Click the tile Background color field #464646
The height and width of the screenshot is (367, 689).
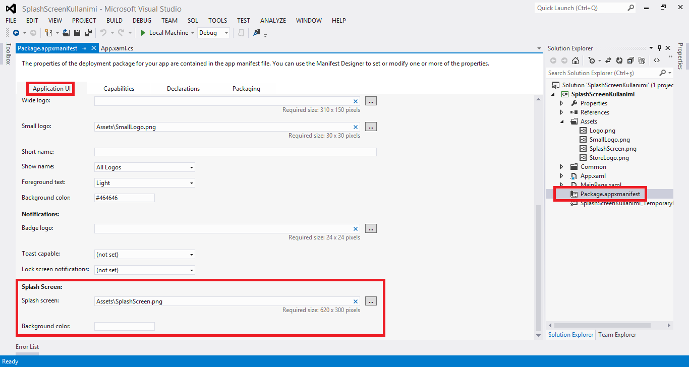(125, 198)
